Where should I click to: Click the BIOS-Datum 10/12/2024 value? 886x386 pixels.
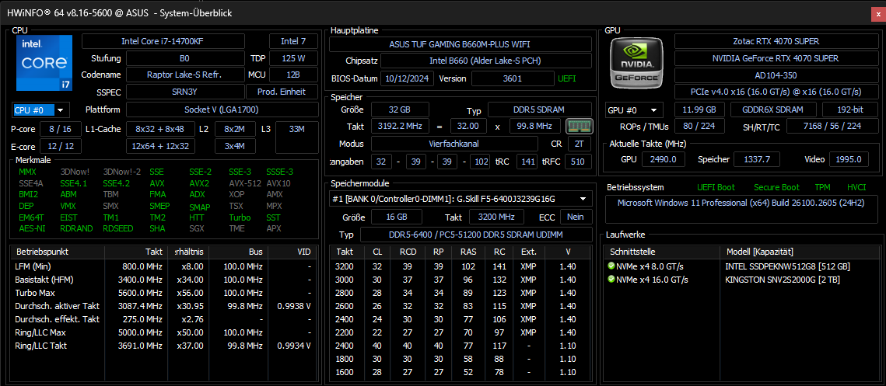coord(408,78)
